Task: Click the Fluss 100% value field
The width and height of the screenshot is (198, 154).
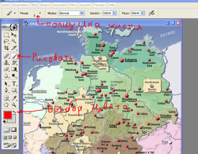Action: 136,13
